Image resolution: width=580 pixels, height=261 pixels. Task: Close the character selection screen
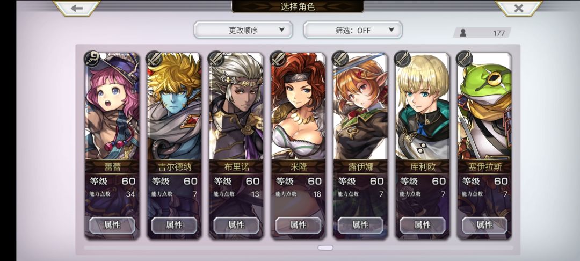[519, 8]
